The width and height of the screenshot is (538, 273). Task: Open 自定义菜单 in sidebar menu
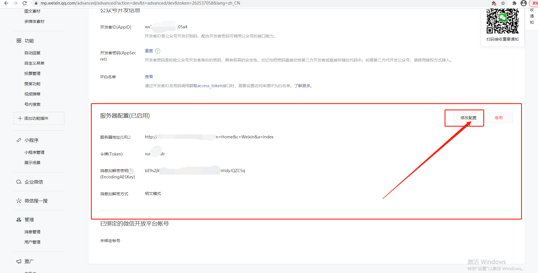(x=34, y=63)
